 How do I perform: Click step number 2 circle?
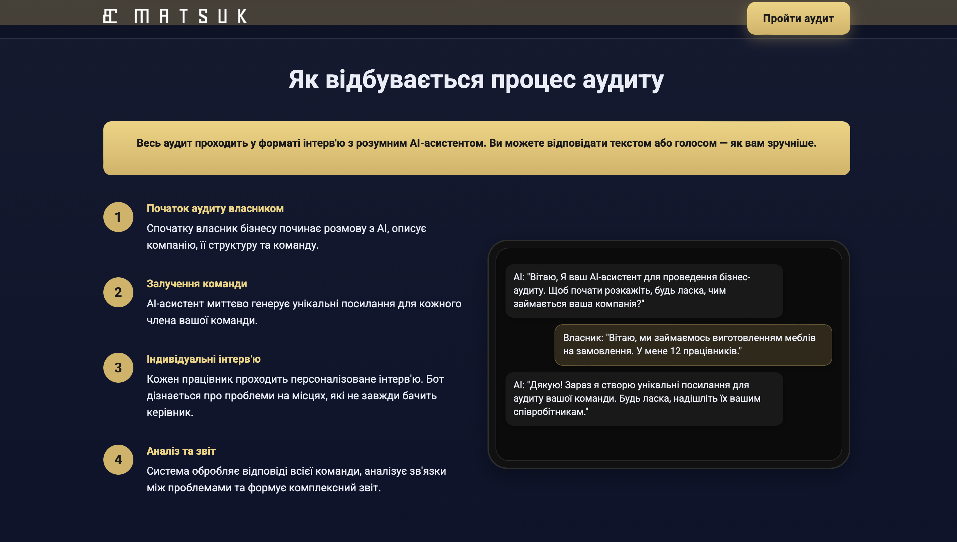tap(118, 292)
